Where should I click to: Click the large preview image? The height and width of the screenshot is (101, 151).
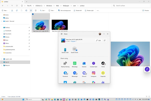tap(130, 54)
